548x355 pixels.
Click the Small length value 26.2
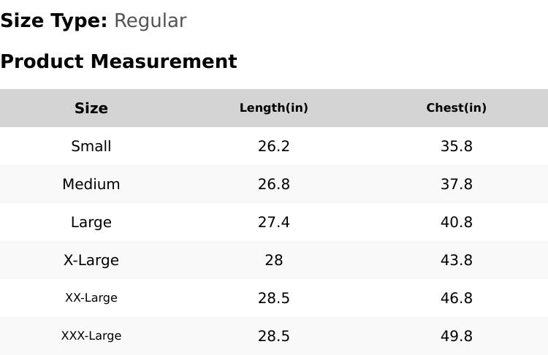pyautogui.click(x=274, y=146)
